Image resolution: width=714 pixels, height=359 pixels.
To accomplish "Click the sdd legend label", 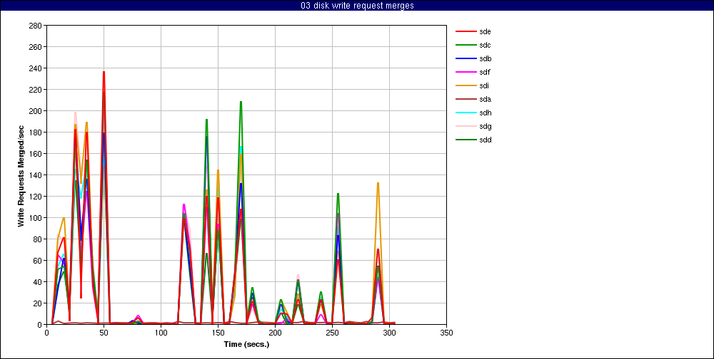I will click(x=485, y=140).
